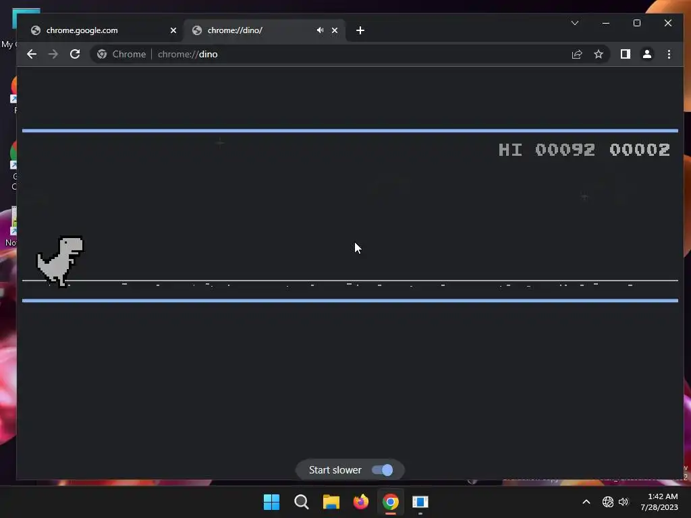Expand the tab search chevron
The width and height of the screenshot is (691, 518).
click(575, 23)
